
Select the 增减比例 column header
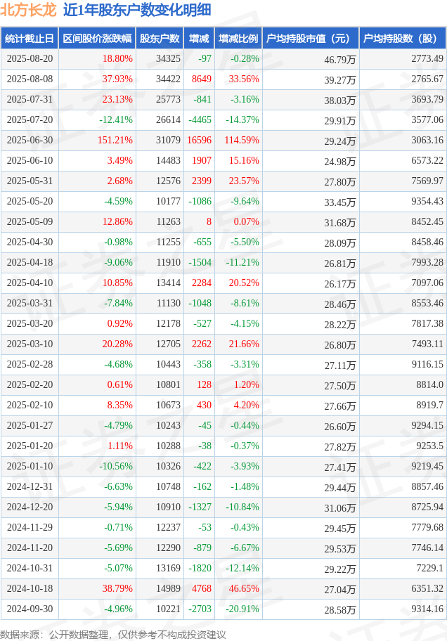click(x=238, y=39)
